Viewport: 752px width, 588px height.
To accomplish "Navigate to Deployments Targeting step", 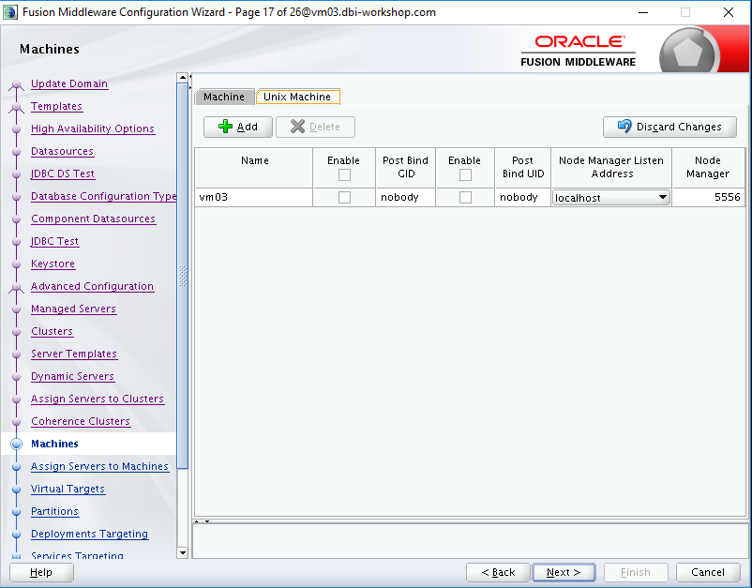I will (x=89, y=534).
